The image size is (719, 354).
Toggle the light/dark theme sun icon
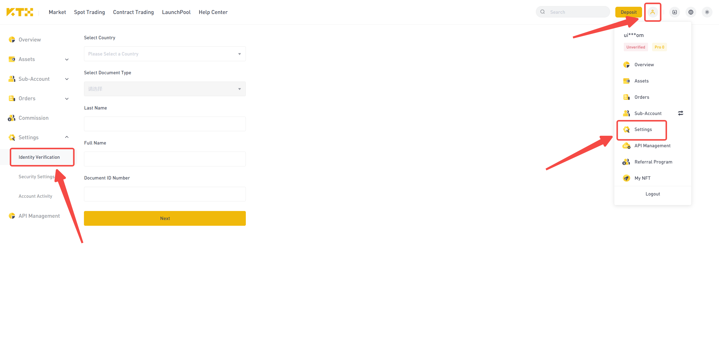(x=707, y=12)
